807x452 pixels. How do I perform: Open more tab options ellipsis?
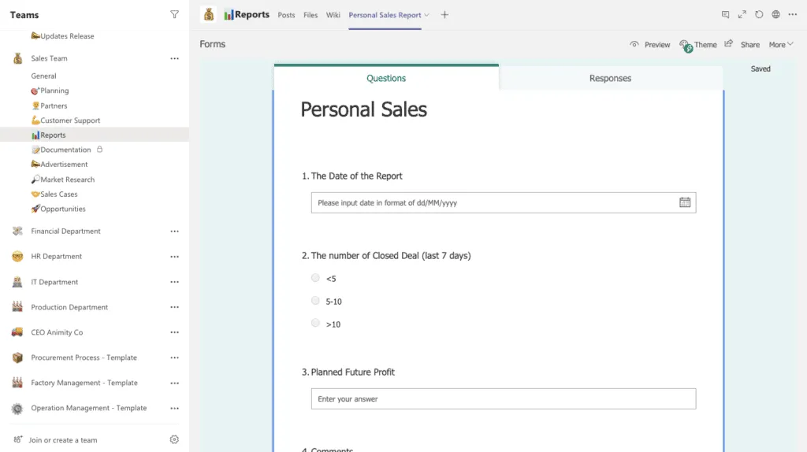793,14
